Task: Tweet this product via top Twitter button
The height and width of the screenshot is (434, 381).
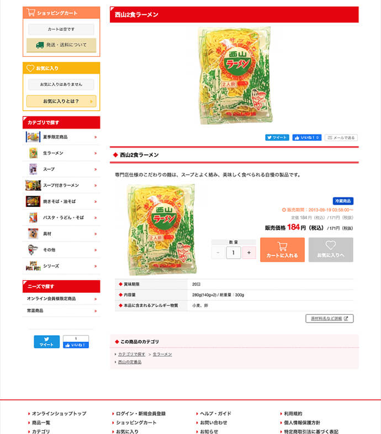Action: point(277,137)
